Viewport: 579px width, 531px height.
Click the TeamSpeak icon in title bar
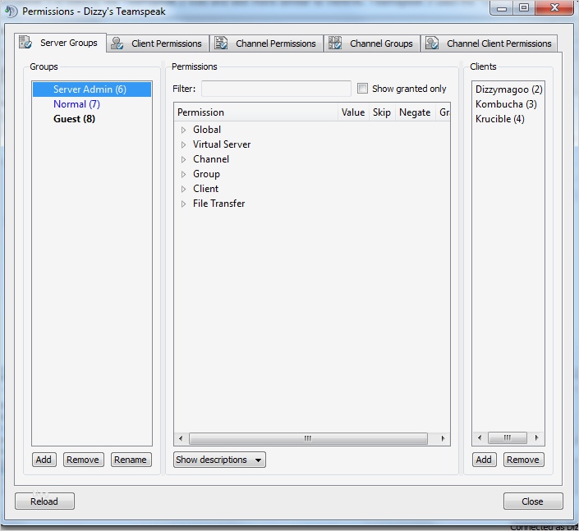(x=11, y=11)
